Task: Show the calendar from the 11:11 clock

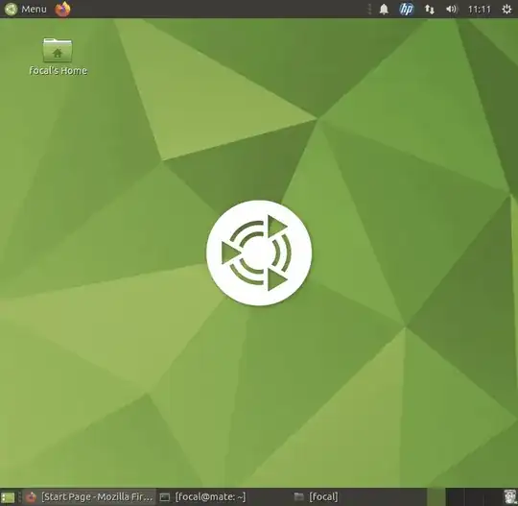Action: coord(480,10)
